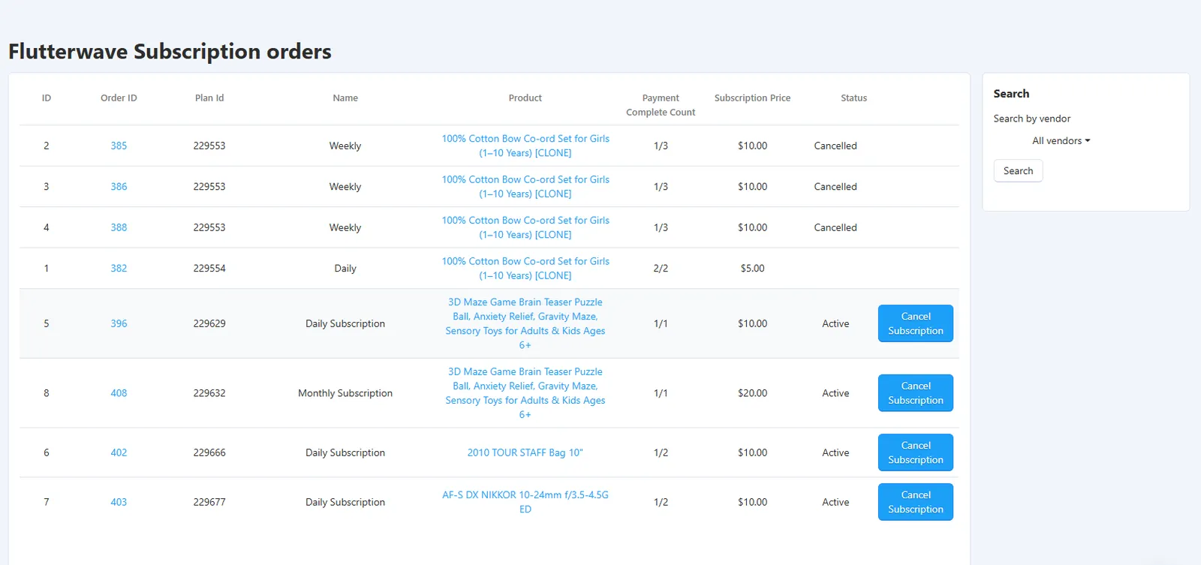Open order ID 388 link
1201x565 pixels.
point(119,227)
